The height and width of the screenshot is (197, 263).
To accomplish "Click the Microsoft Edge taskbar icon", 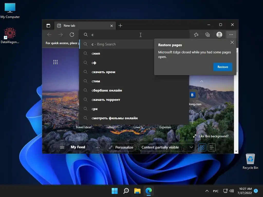I will point(149,191).
